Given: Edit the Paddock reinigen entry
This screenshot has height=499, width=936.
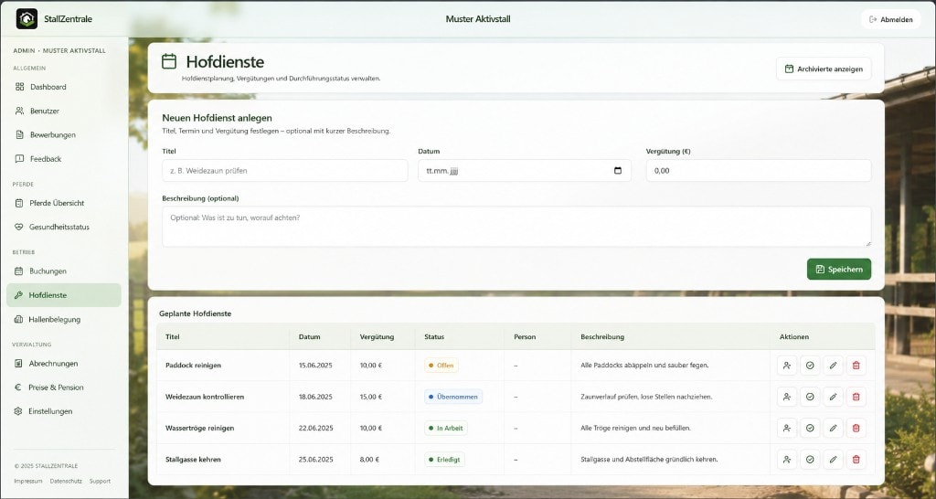Looking at the screenshot, I should (x=834, y=366).
